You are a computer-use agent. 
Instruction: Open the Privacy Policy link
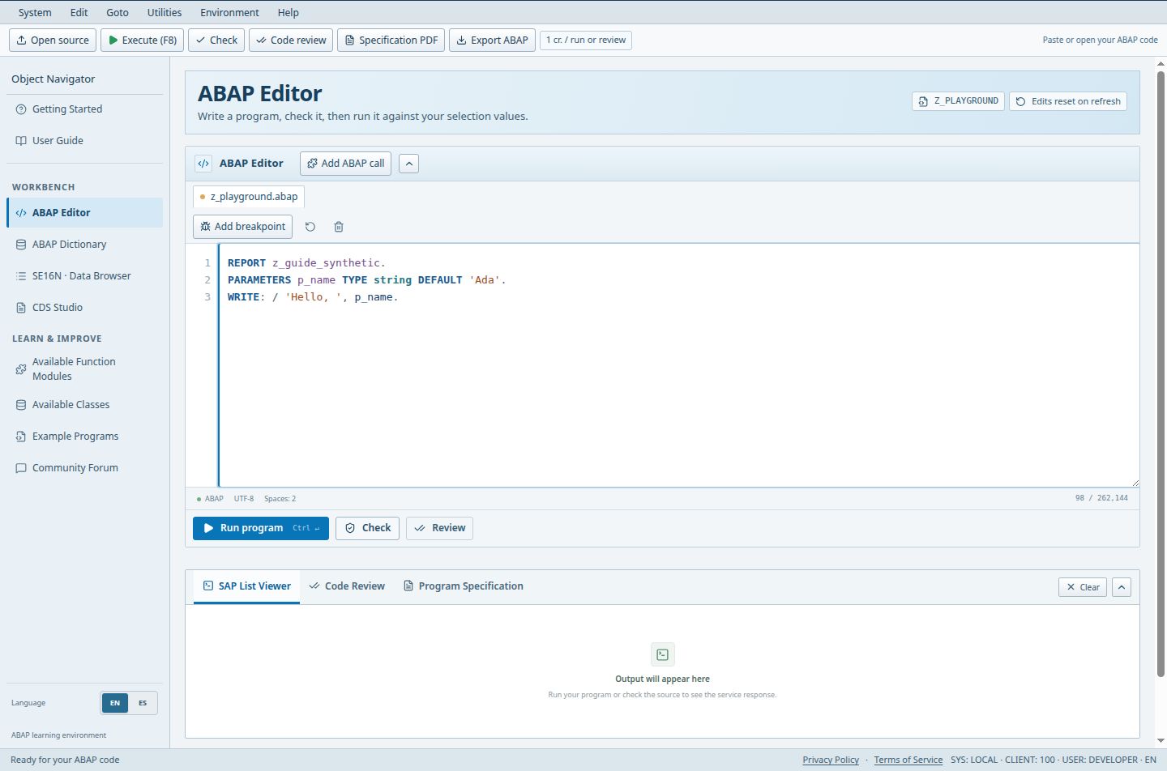pos(831,760)
